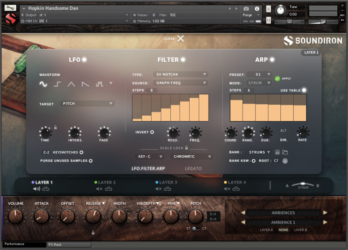Click the MIDI learn icon beside ROOT C7
The image size is (348, 250).
click(286, 160)
